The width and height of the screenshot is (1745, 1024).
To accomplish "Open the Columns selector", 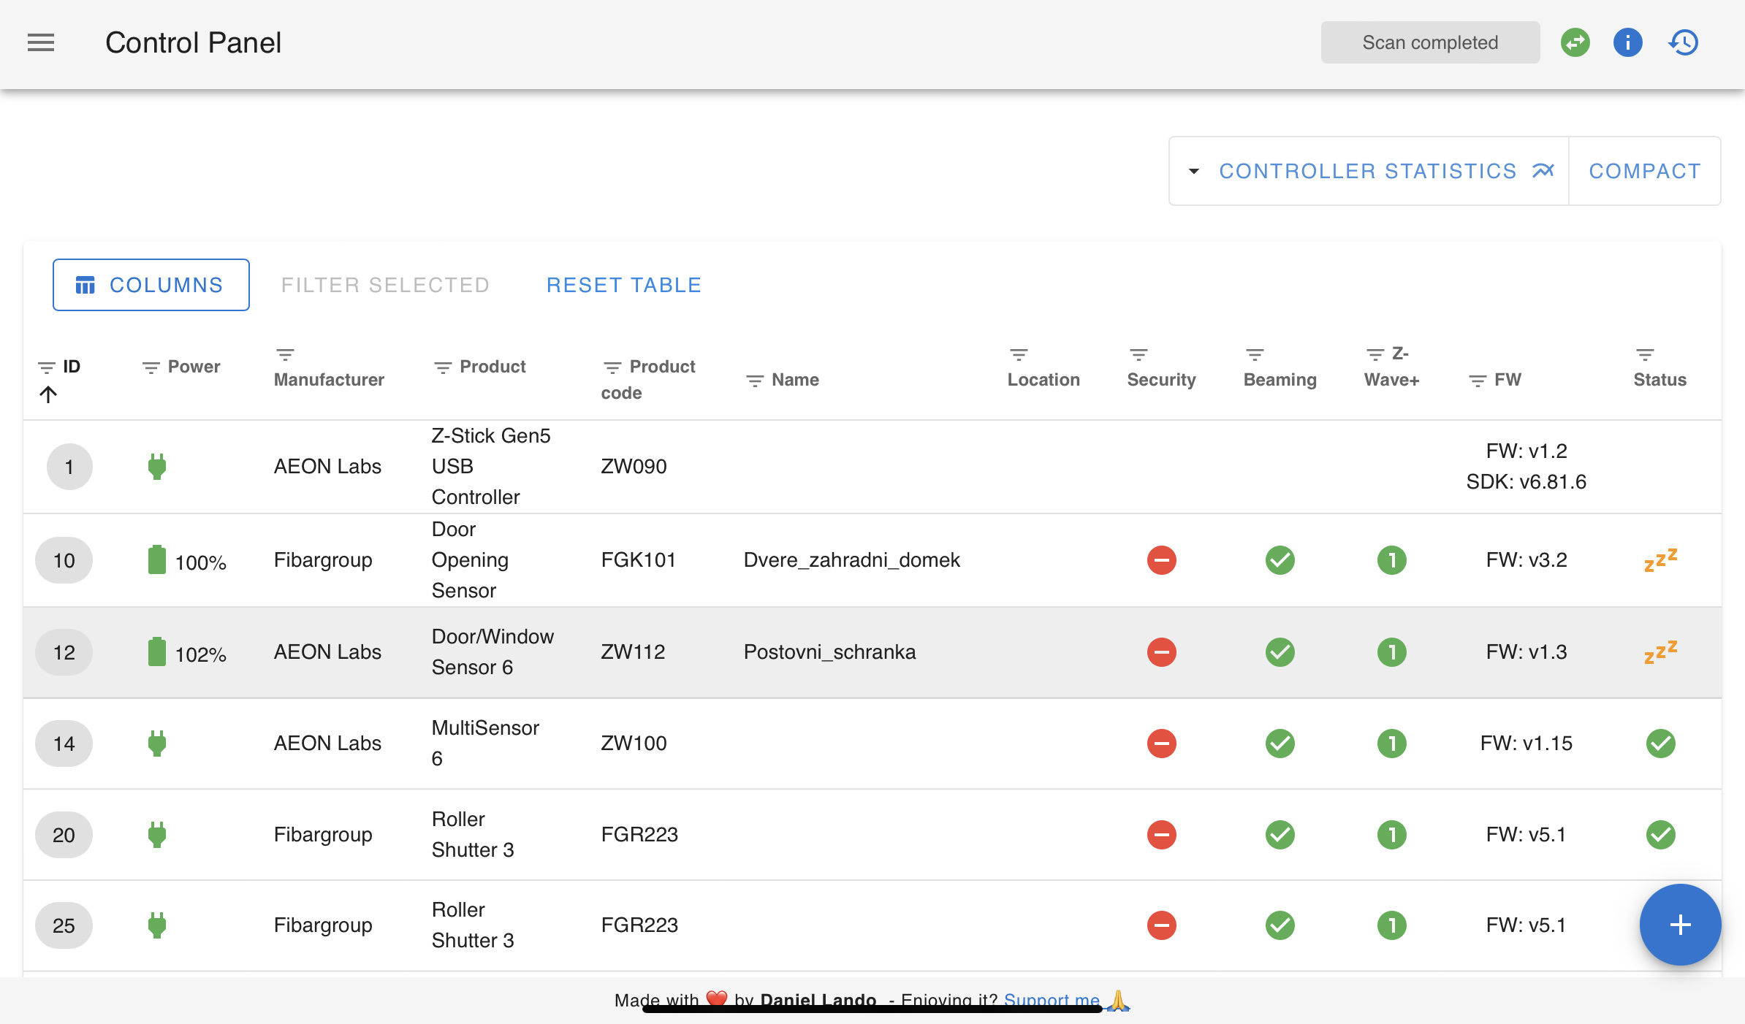I will coord(151,285).
